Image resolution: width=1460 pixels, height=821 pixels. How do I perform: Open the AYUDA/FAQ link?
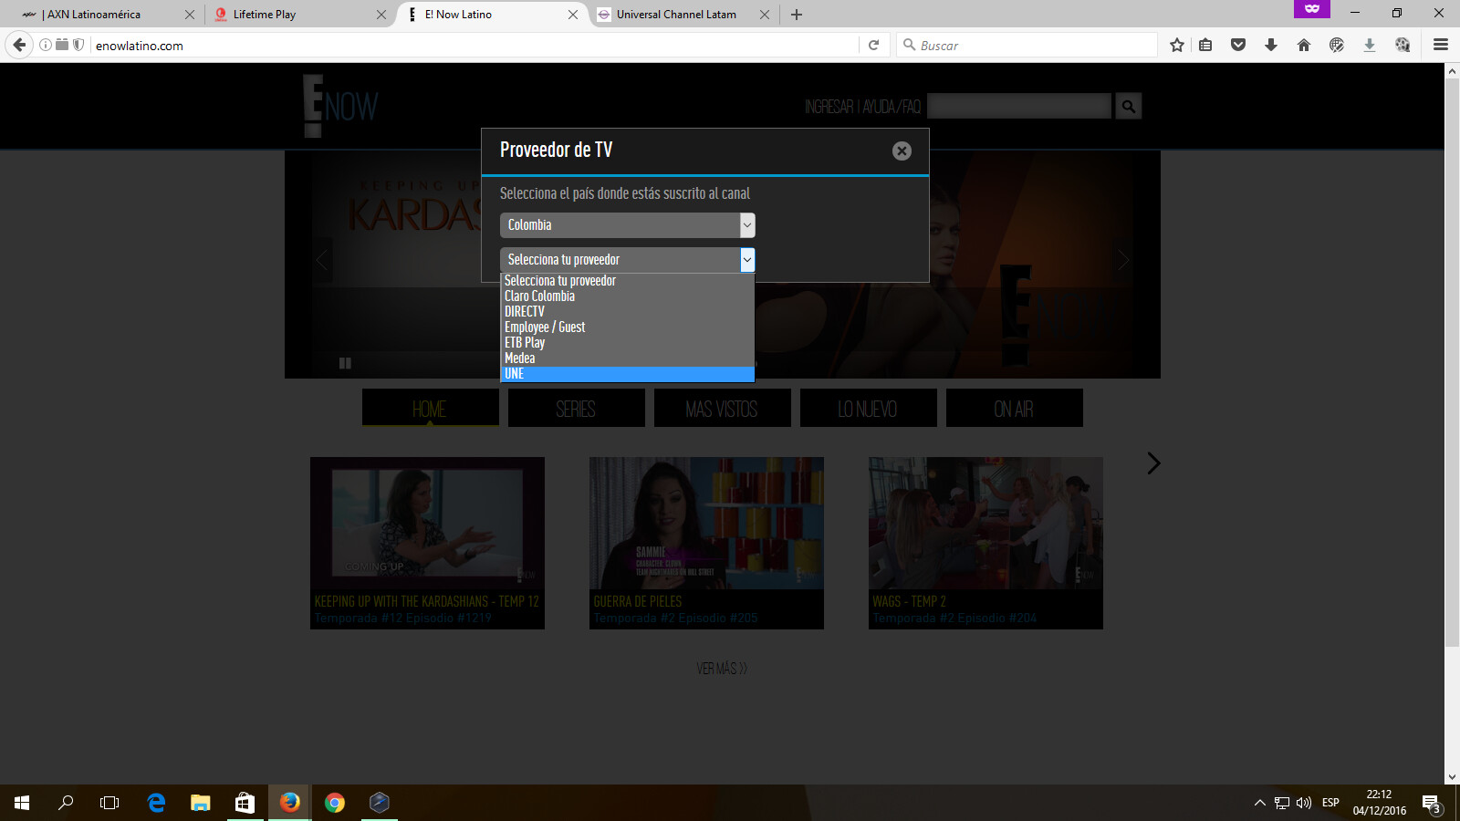pyautogui.click(x=892, y=107)
